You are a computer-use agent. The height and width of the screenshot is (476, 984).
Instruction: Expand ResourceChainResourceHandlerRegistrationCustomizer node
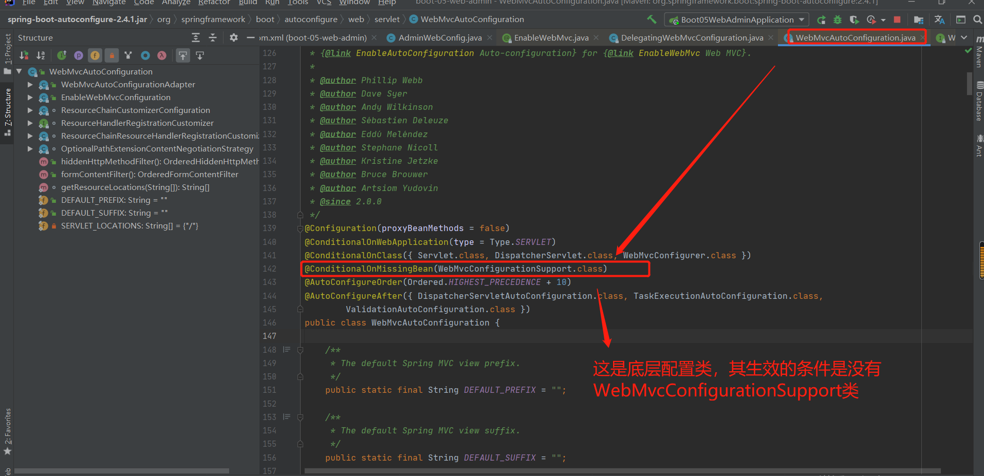[x=30, y=136]
